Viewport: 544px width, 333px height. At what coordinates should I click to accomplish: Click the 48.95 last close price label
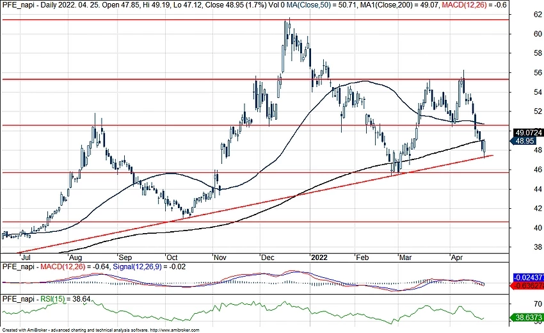(527, 140)
